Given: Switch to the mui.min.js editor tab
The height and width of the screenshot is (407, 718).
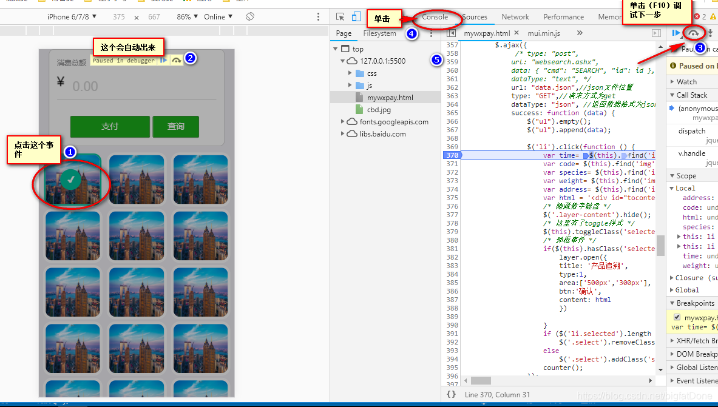Looking at the screenshot, I should pos(544,33).
